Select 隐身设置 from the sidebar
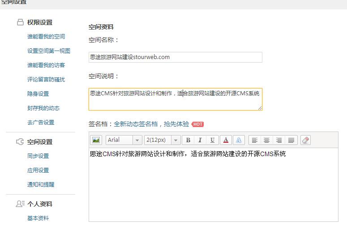 point(38,94)
